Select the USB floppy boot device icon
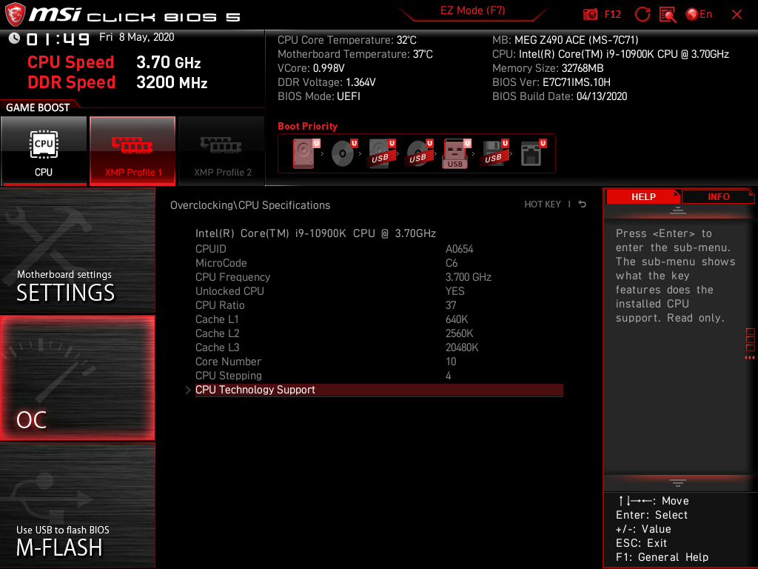Screen dimensions: 758x569 click(494, 153)
